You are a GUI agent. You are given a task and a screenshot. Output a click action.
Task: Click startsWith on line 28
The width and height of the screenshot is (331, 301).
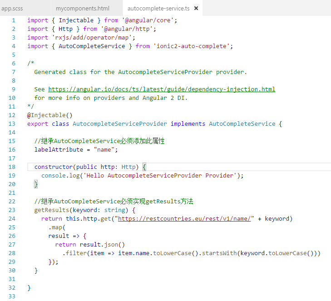pos(219,253)
